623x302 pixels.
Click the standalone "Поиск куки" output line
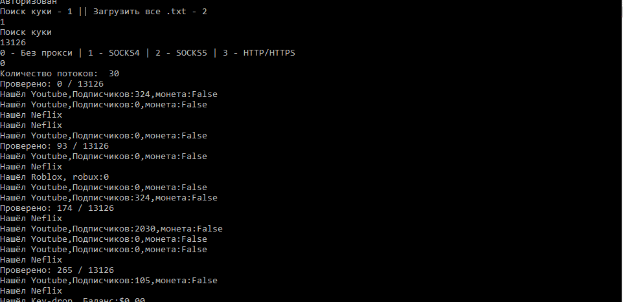26,32
